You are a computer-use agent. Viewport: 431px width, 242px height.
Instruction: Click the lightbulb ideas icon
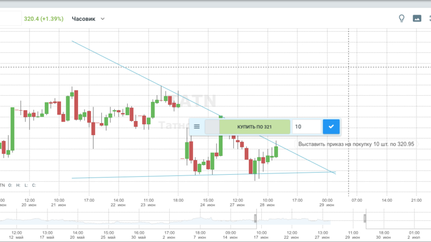[401, 18]
